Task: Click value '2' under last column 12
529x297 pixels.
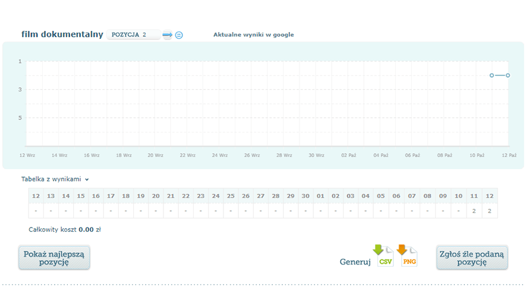Action: [490, 211]
